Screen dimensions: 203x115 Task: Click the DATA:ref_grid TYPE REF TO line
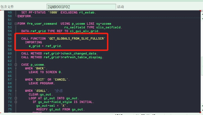60,31
